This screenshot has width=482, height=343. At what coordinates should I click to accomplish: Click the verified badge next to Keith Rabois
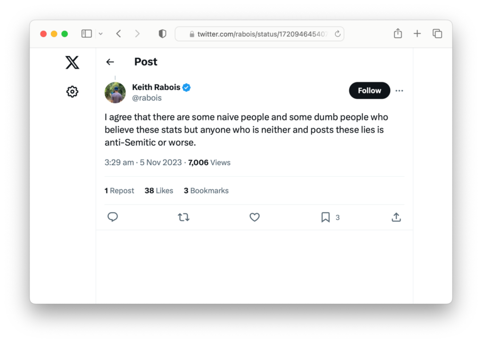pos(186,87)
